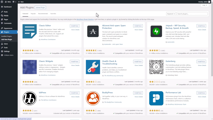Screen dimensions: 213x120
Task: Install Akismet Anti-spam plugin
Action: tap(138, 26)
